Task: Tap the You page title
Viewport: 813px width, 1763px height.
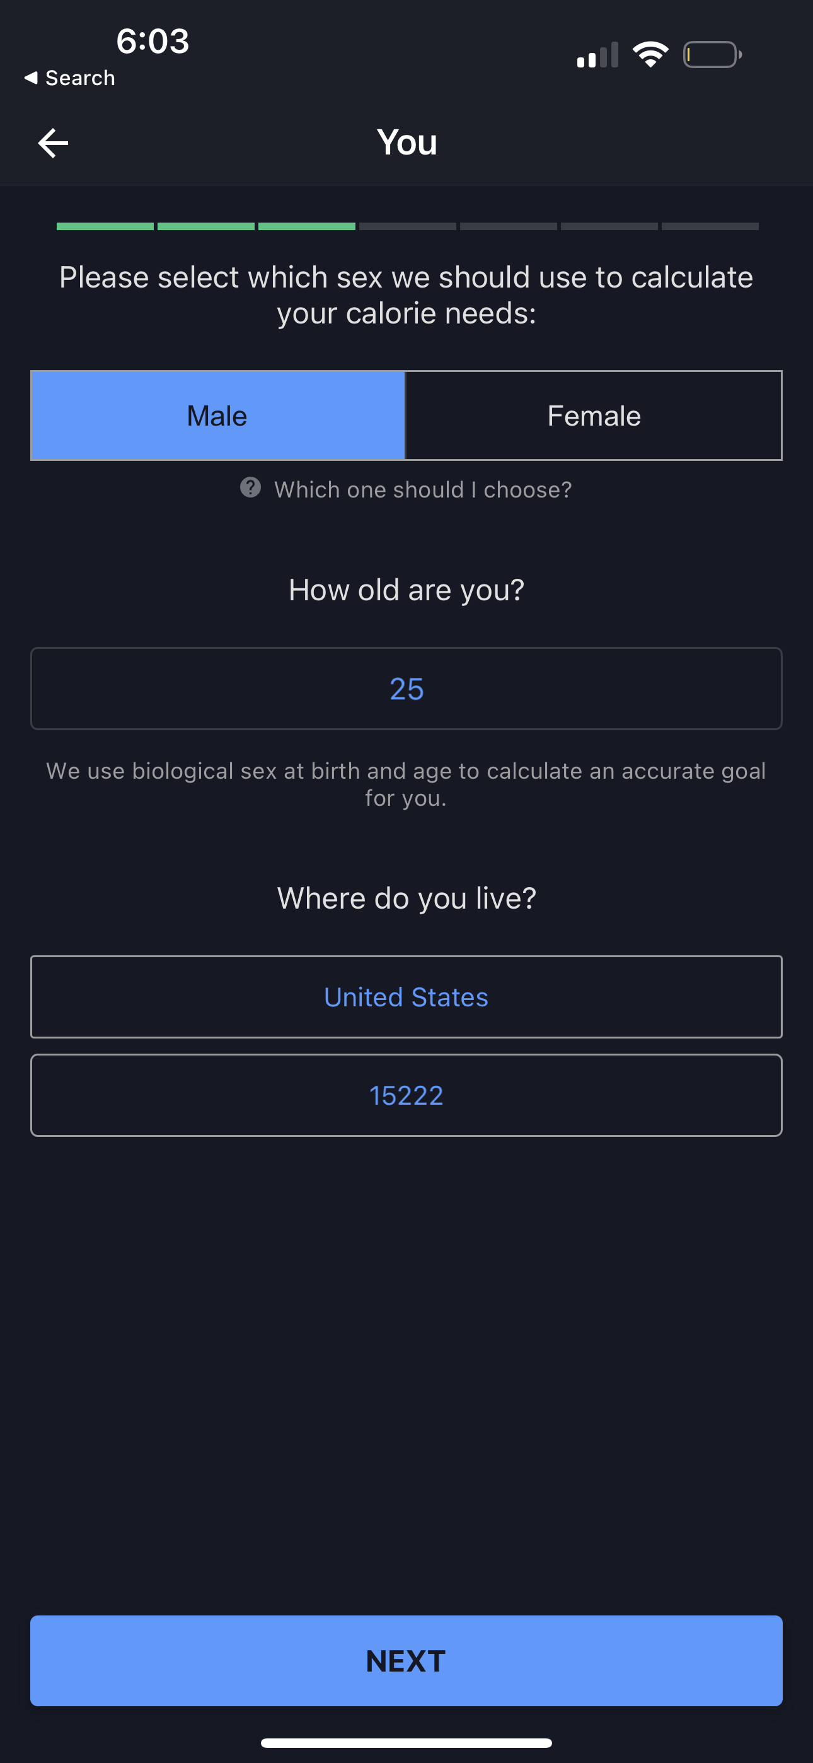Action: click(x=407, y=143)
